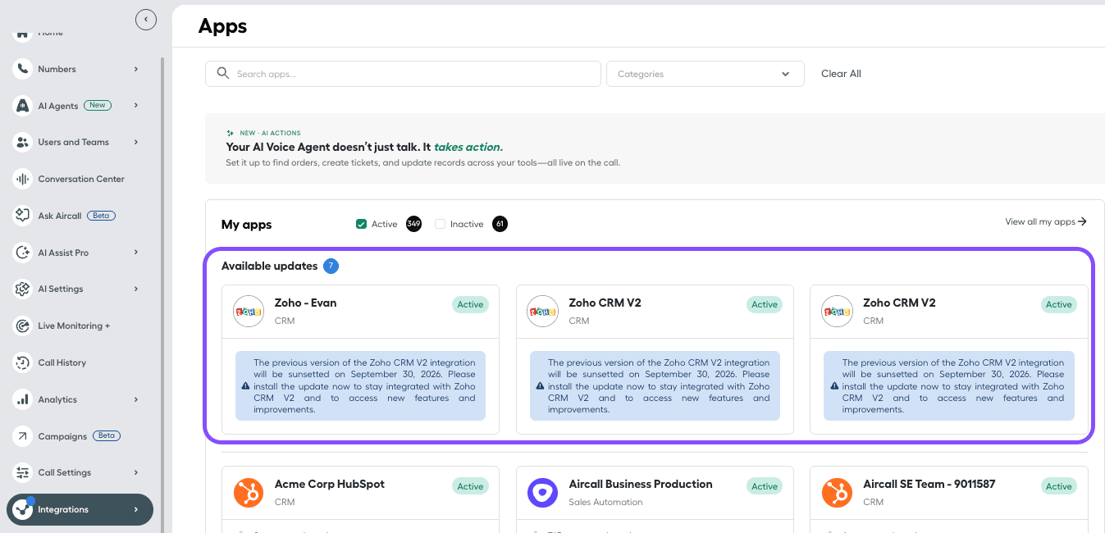Open Live Monitoring + icon in sidebar
Viewport: 1105px width, 533px height.
coord(23,326)
